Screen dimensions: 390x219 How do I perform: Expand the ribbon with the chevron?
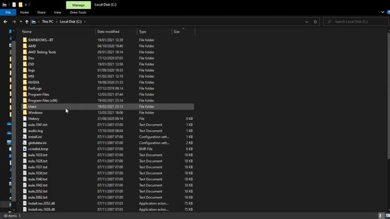click(x=383, y=12)
